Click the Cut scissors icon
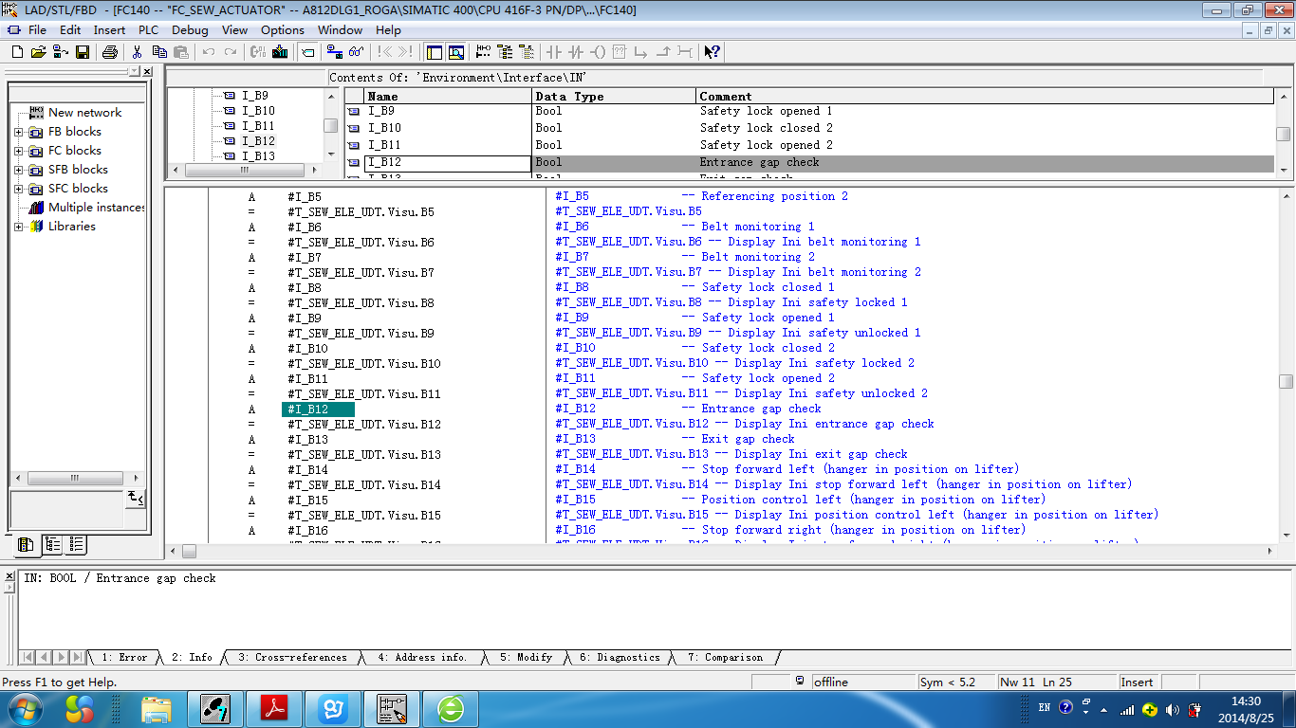Image resolution: width=1296 pixels, height=728 pixels. point(137,52)
